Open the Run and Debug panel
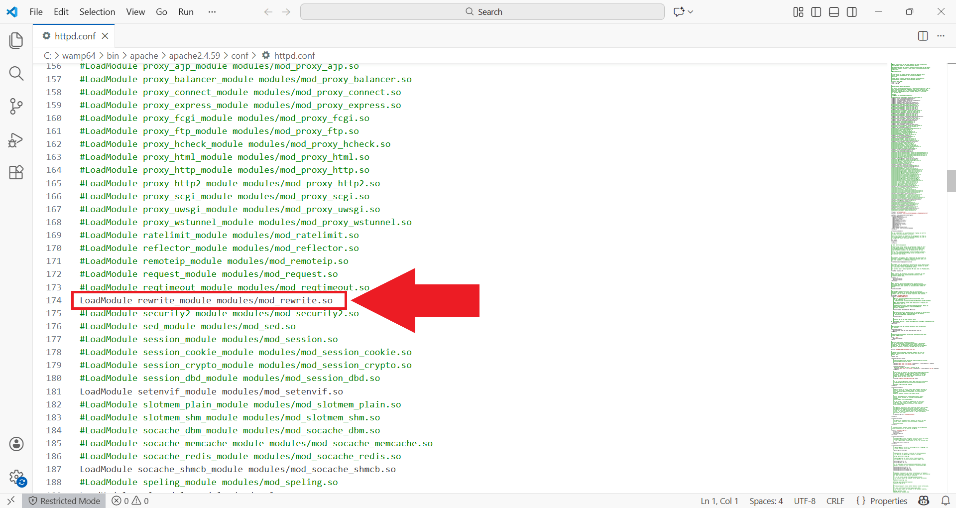The image size is (956, 508). pyautogui.click(x=16, y=140)
